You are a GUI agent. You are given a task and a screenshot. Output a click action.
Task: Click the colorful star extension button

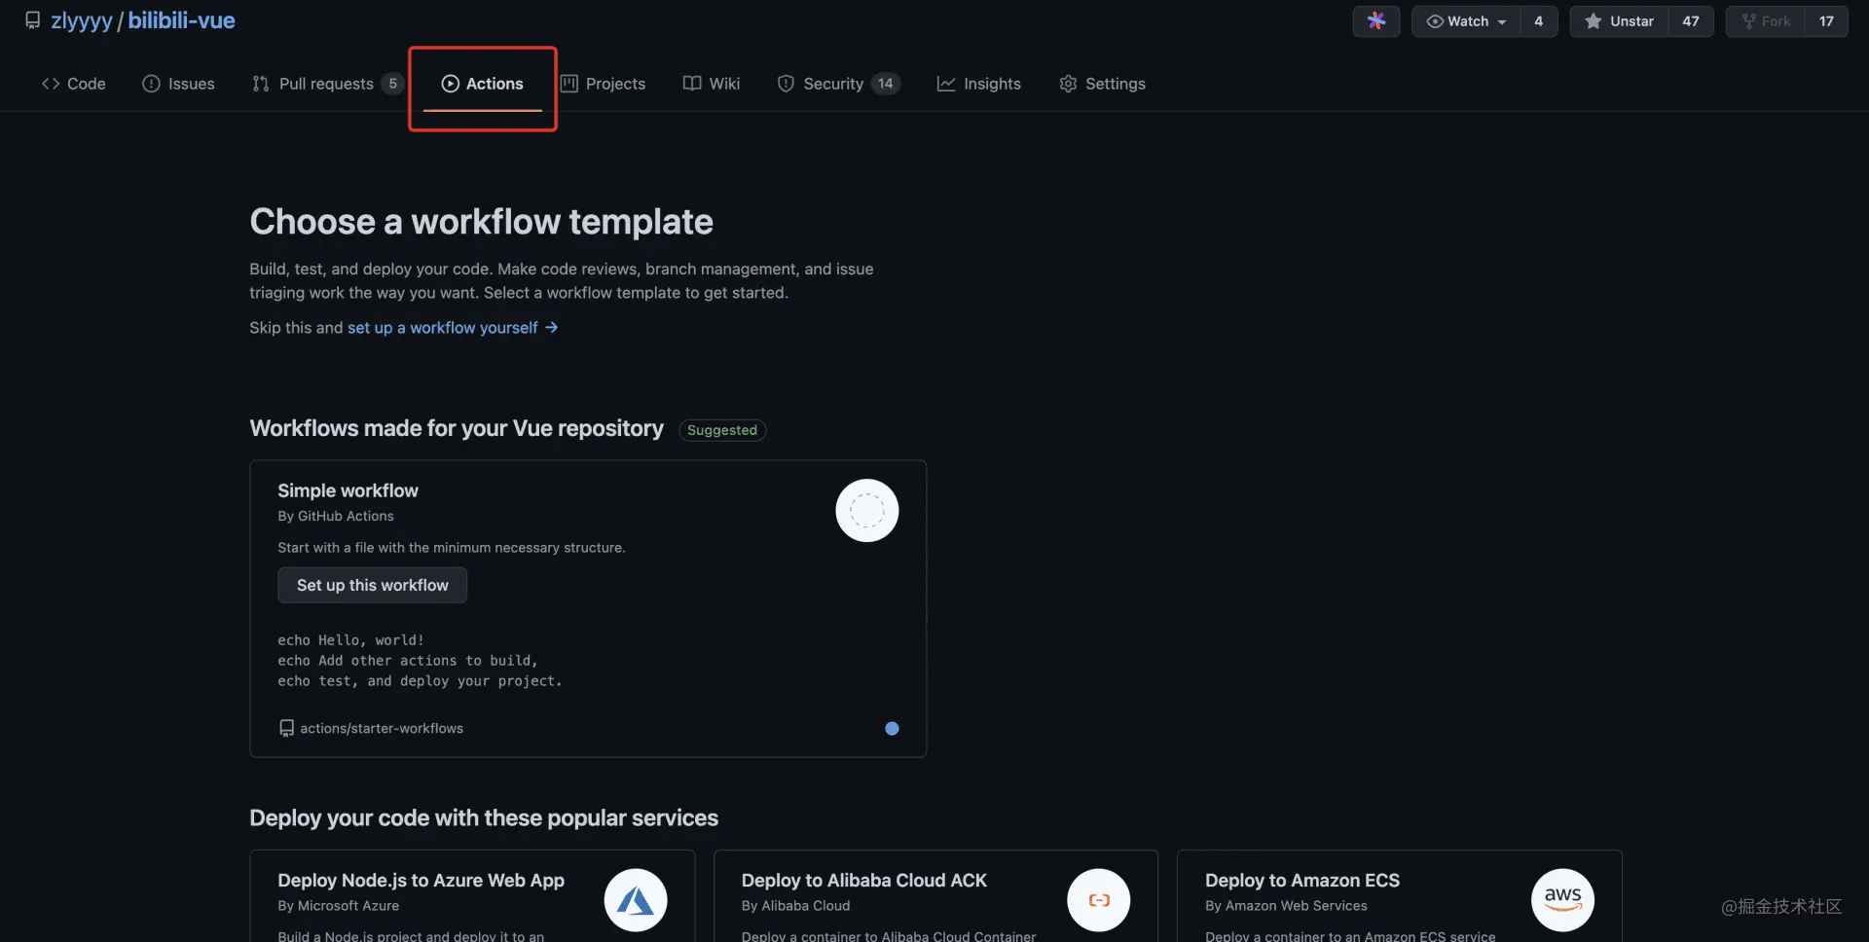tap(1375, 20)
